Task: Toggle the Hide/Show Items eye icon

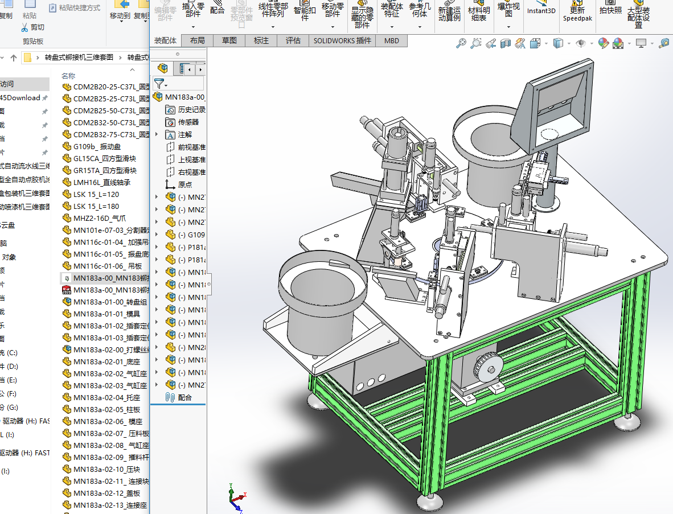Action: pyautogui.click(x=581, y=43)
